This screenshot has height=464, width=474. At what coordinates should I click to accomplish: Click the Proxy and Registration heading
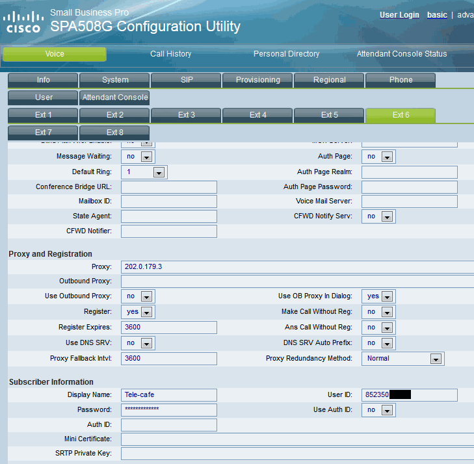50,254
